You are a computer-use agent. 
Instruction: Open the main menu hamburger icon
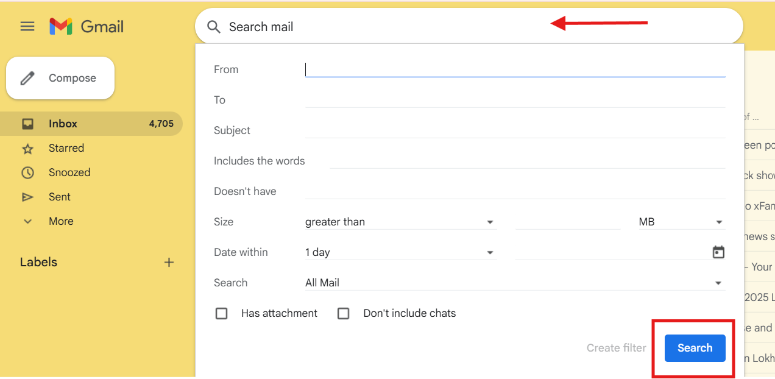pyautogui.click(x=27, y=26)
